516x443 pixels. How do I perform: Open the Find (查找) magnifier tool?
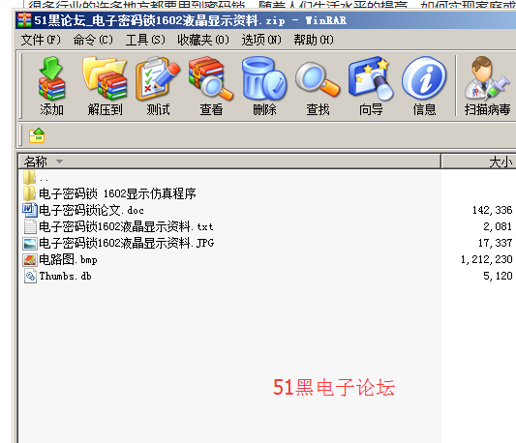[x=318, y=79]
